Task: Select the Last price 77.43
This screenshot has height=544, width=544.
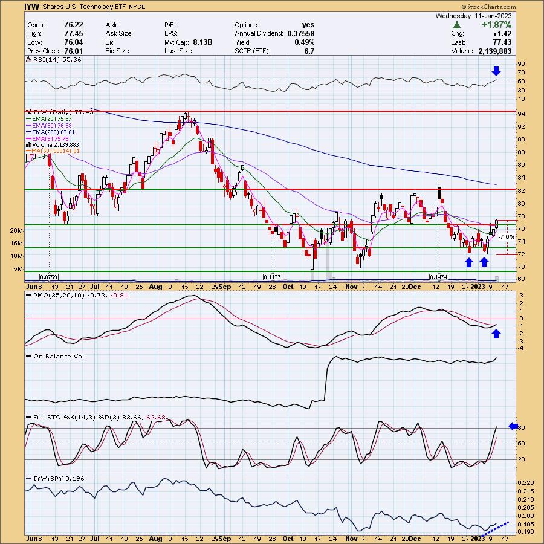Action: (x=502, y=42)
